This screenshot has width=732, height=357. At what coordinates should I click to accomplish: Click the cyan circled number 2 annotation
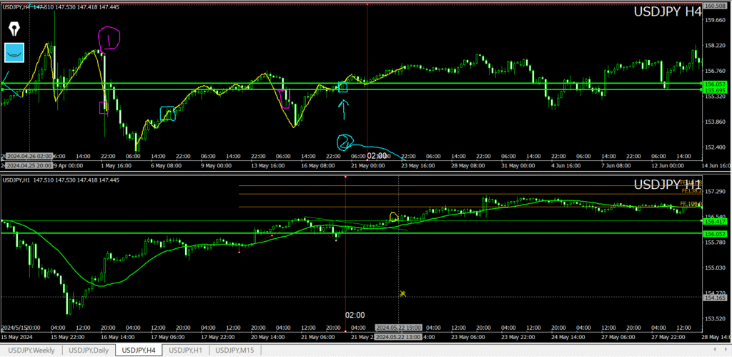tap(347, 142)
